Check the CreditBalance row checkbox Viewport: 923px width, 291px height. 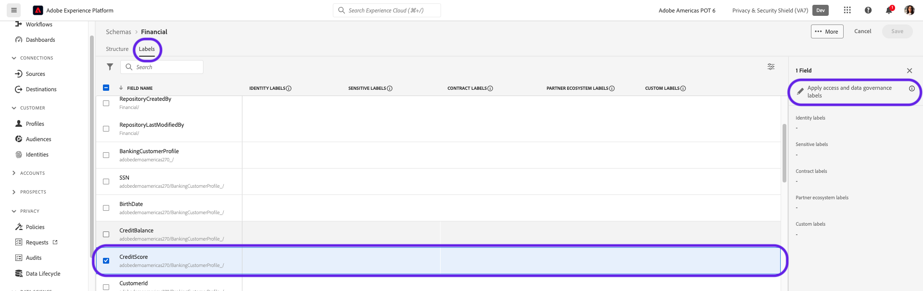click(x=106, y=234)
